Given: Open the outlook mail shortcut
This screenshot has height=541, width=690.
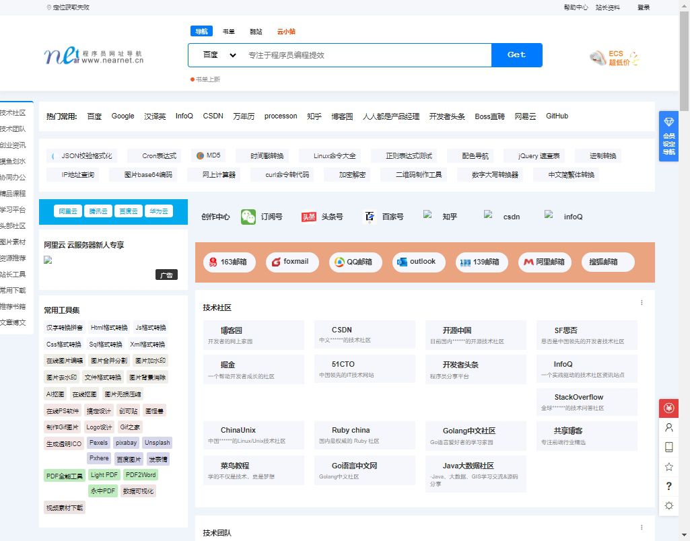Looking at the screenshot, I should 419,262.
